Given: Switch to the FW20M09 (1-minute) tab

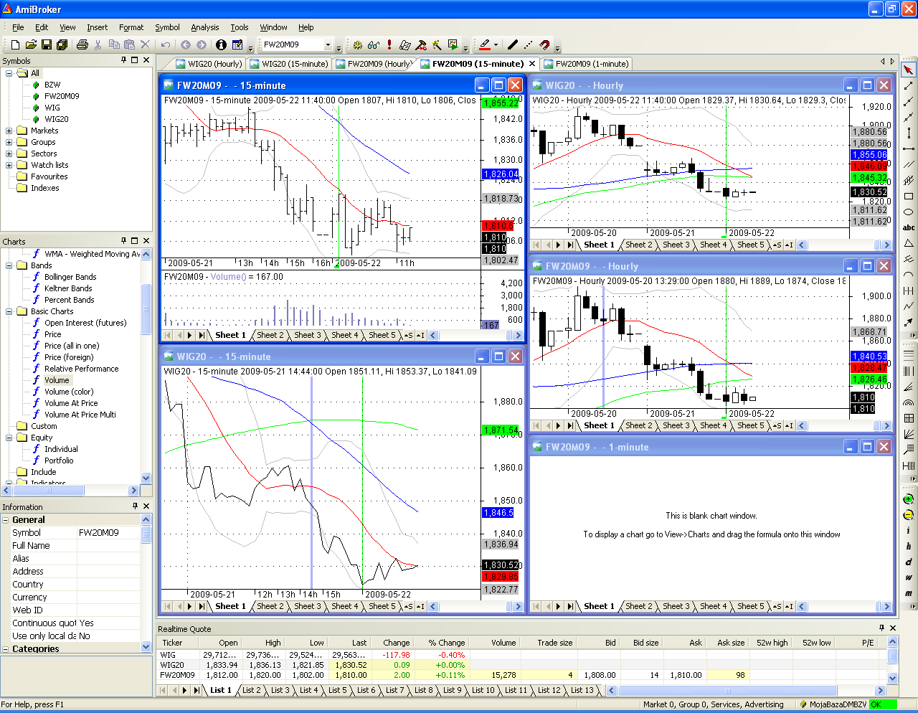Looking at the screenshot, I should pyautogui.click(x=586, y=64).
